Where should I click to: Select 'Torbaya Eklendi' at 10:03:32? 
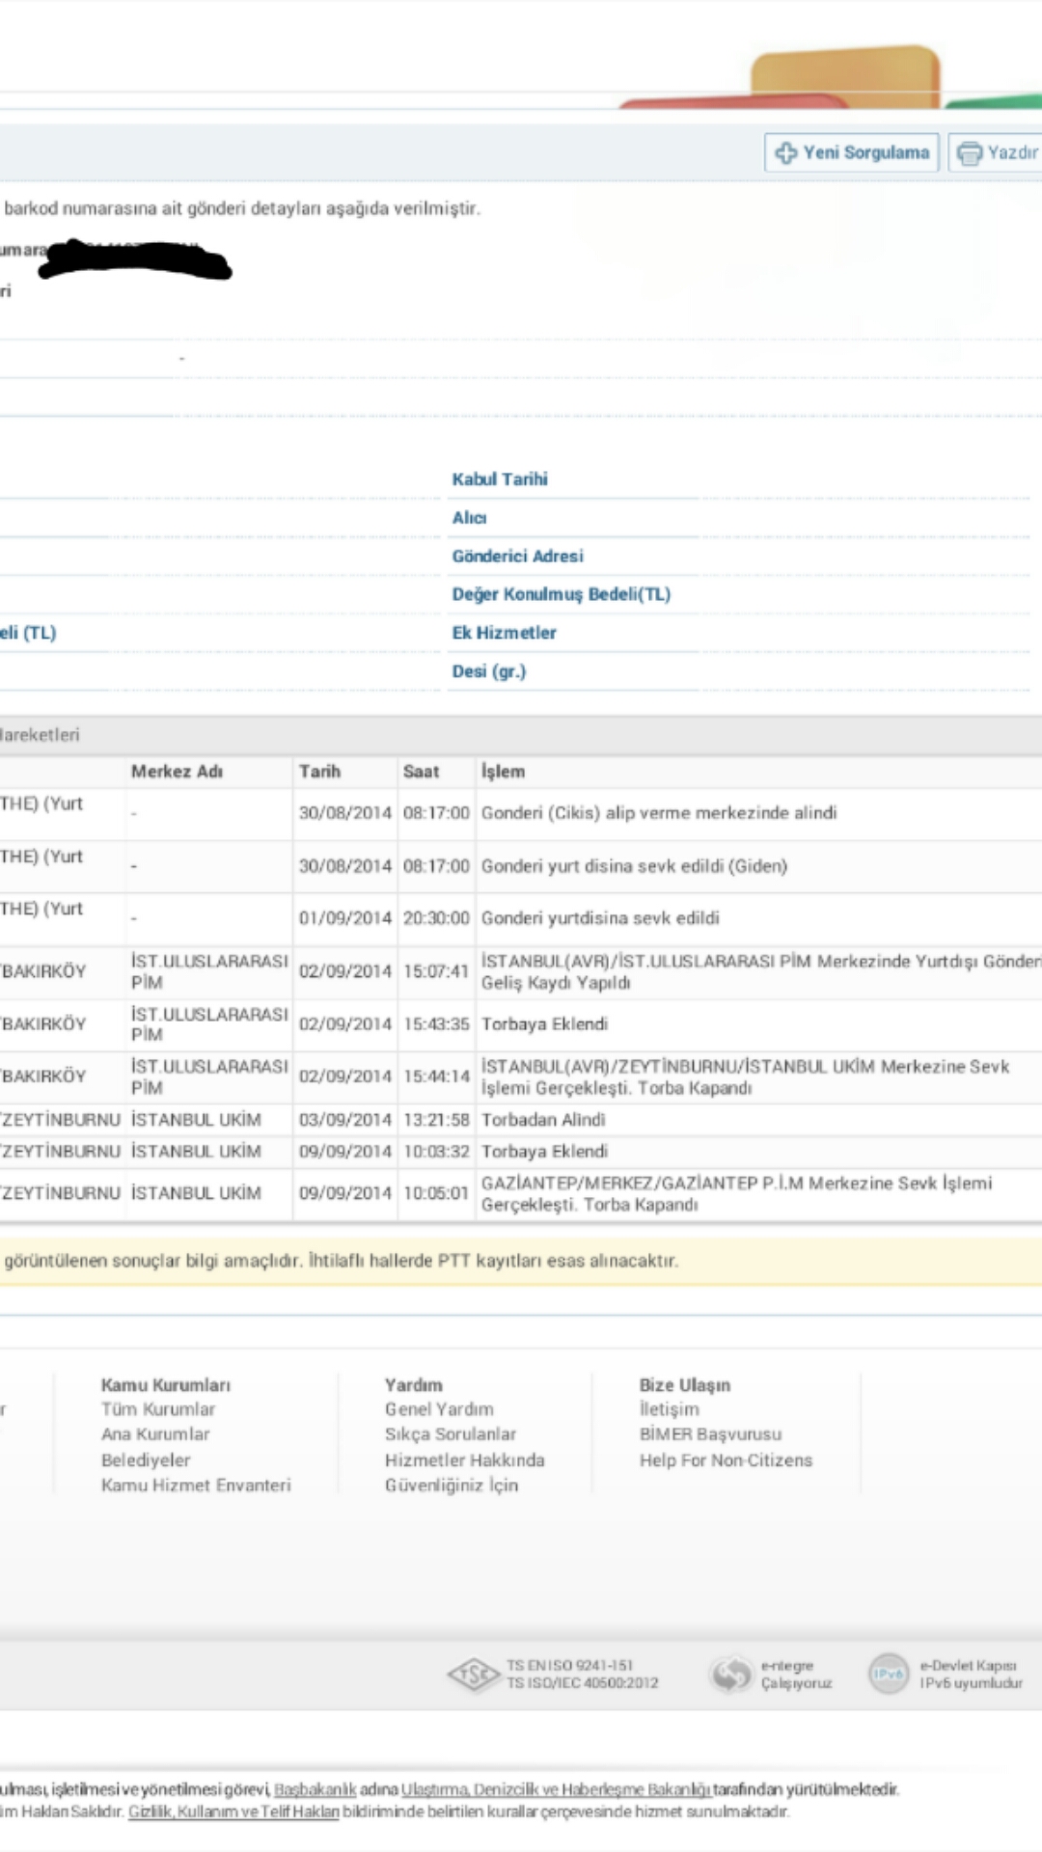click(x=544, y=1152)
